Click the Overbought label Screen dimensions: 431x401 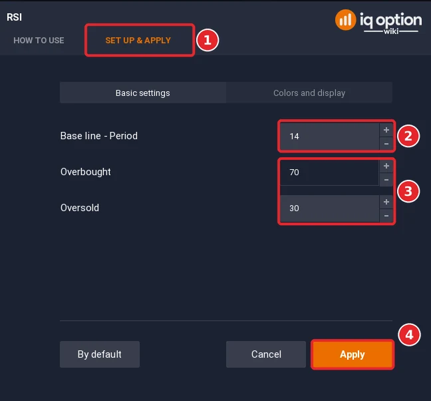[x=86, y=172]
